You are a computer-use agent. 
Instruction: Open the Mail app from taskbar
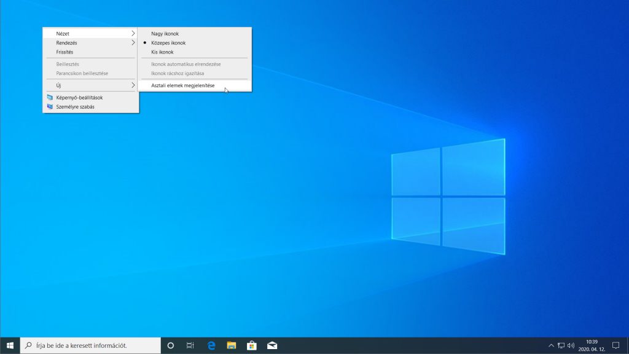click(x=272, y=345)
